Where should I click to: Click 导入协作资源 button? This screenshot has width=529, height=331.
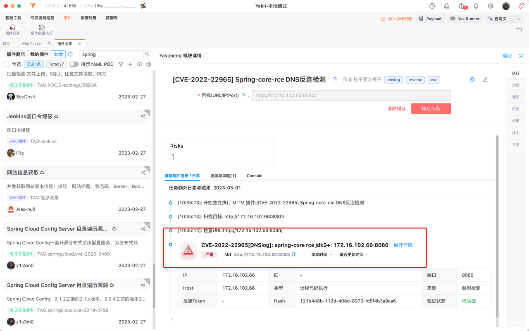point(396,19)
